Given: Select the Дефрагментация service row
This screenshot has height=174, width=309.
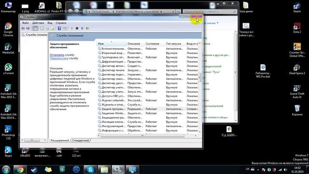Looking at the screenshot, I should tap(148, 61).
